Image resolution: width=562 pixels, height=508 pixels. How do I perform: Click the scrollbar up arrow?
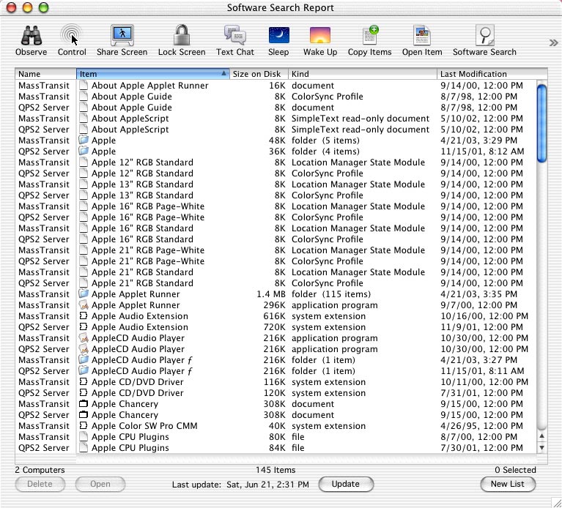[x=542, y=436]
